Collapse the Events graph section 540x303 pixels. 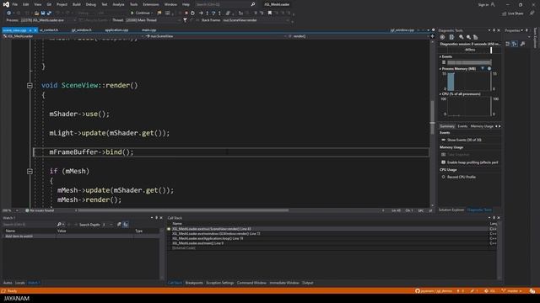coord(440,56)
